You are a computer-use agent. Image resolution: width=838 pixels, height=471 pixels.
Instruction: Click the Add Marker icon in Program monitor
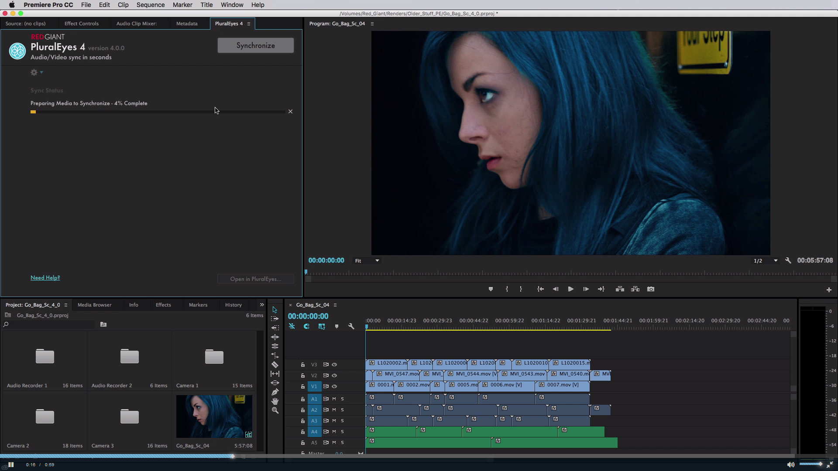pyautogui.click(x=491, y=289)
